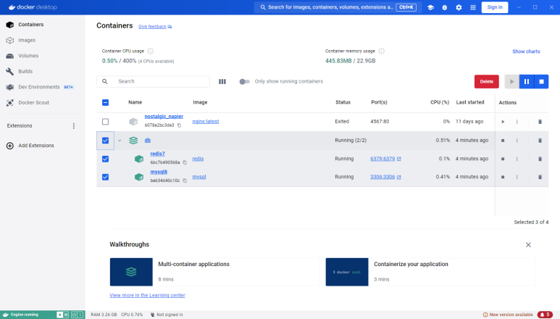Stop the db compose stack
The width and height of the screenshot is (560, 319).
[503, 141]
